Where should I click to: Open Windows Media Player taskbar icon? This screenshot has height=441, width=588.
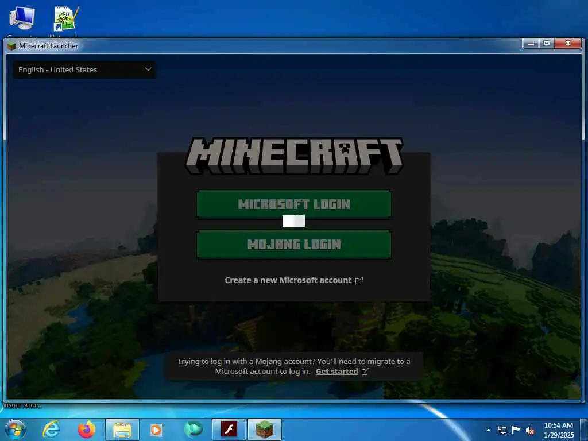156,430
